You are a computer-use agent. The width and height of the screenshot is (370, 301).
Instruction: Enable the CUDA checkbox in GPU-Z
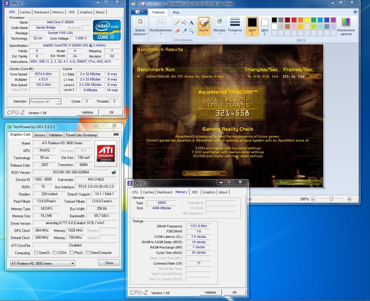(55, 253)
